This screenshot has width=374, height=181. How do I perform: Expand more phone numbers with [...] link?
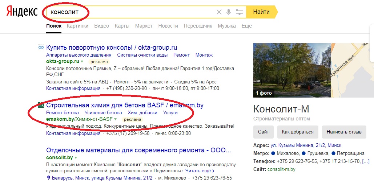pos(366,161)
